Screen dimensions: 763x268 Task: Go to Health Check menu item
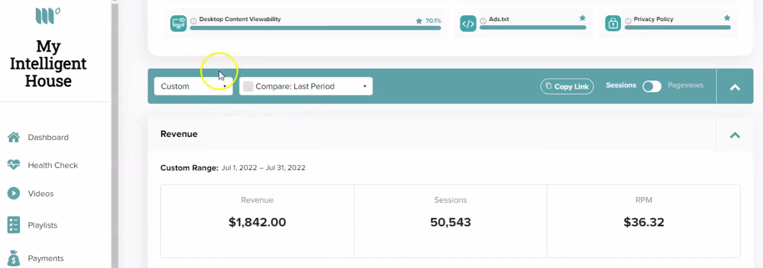[53, 165]
